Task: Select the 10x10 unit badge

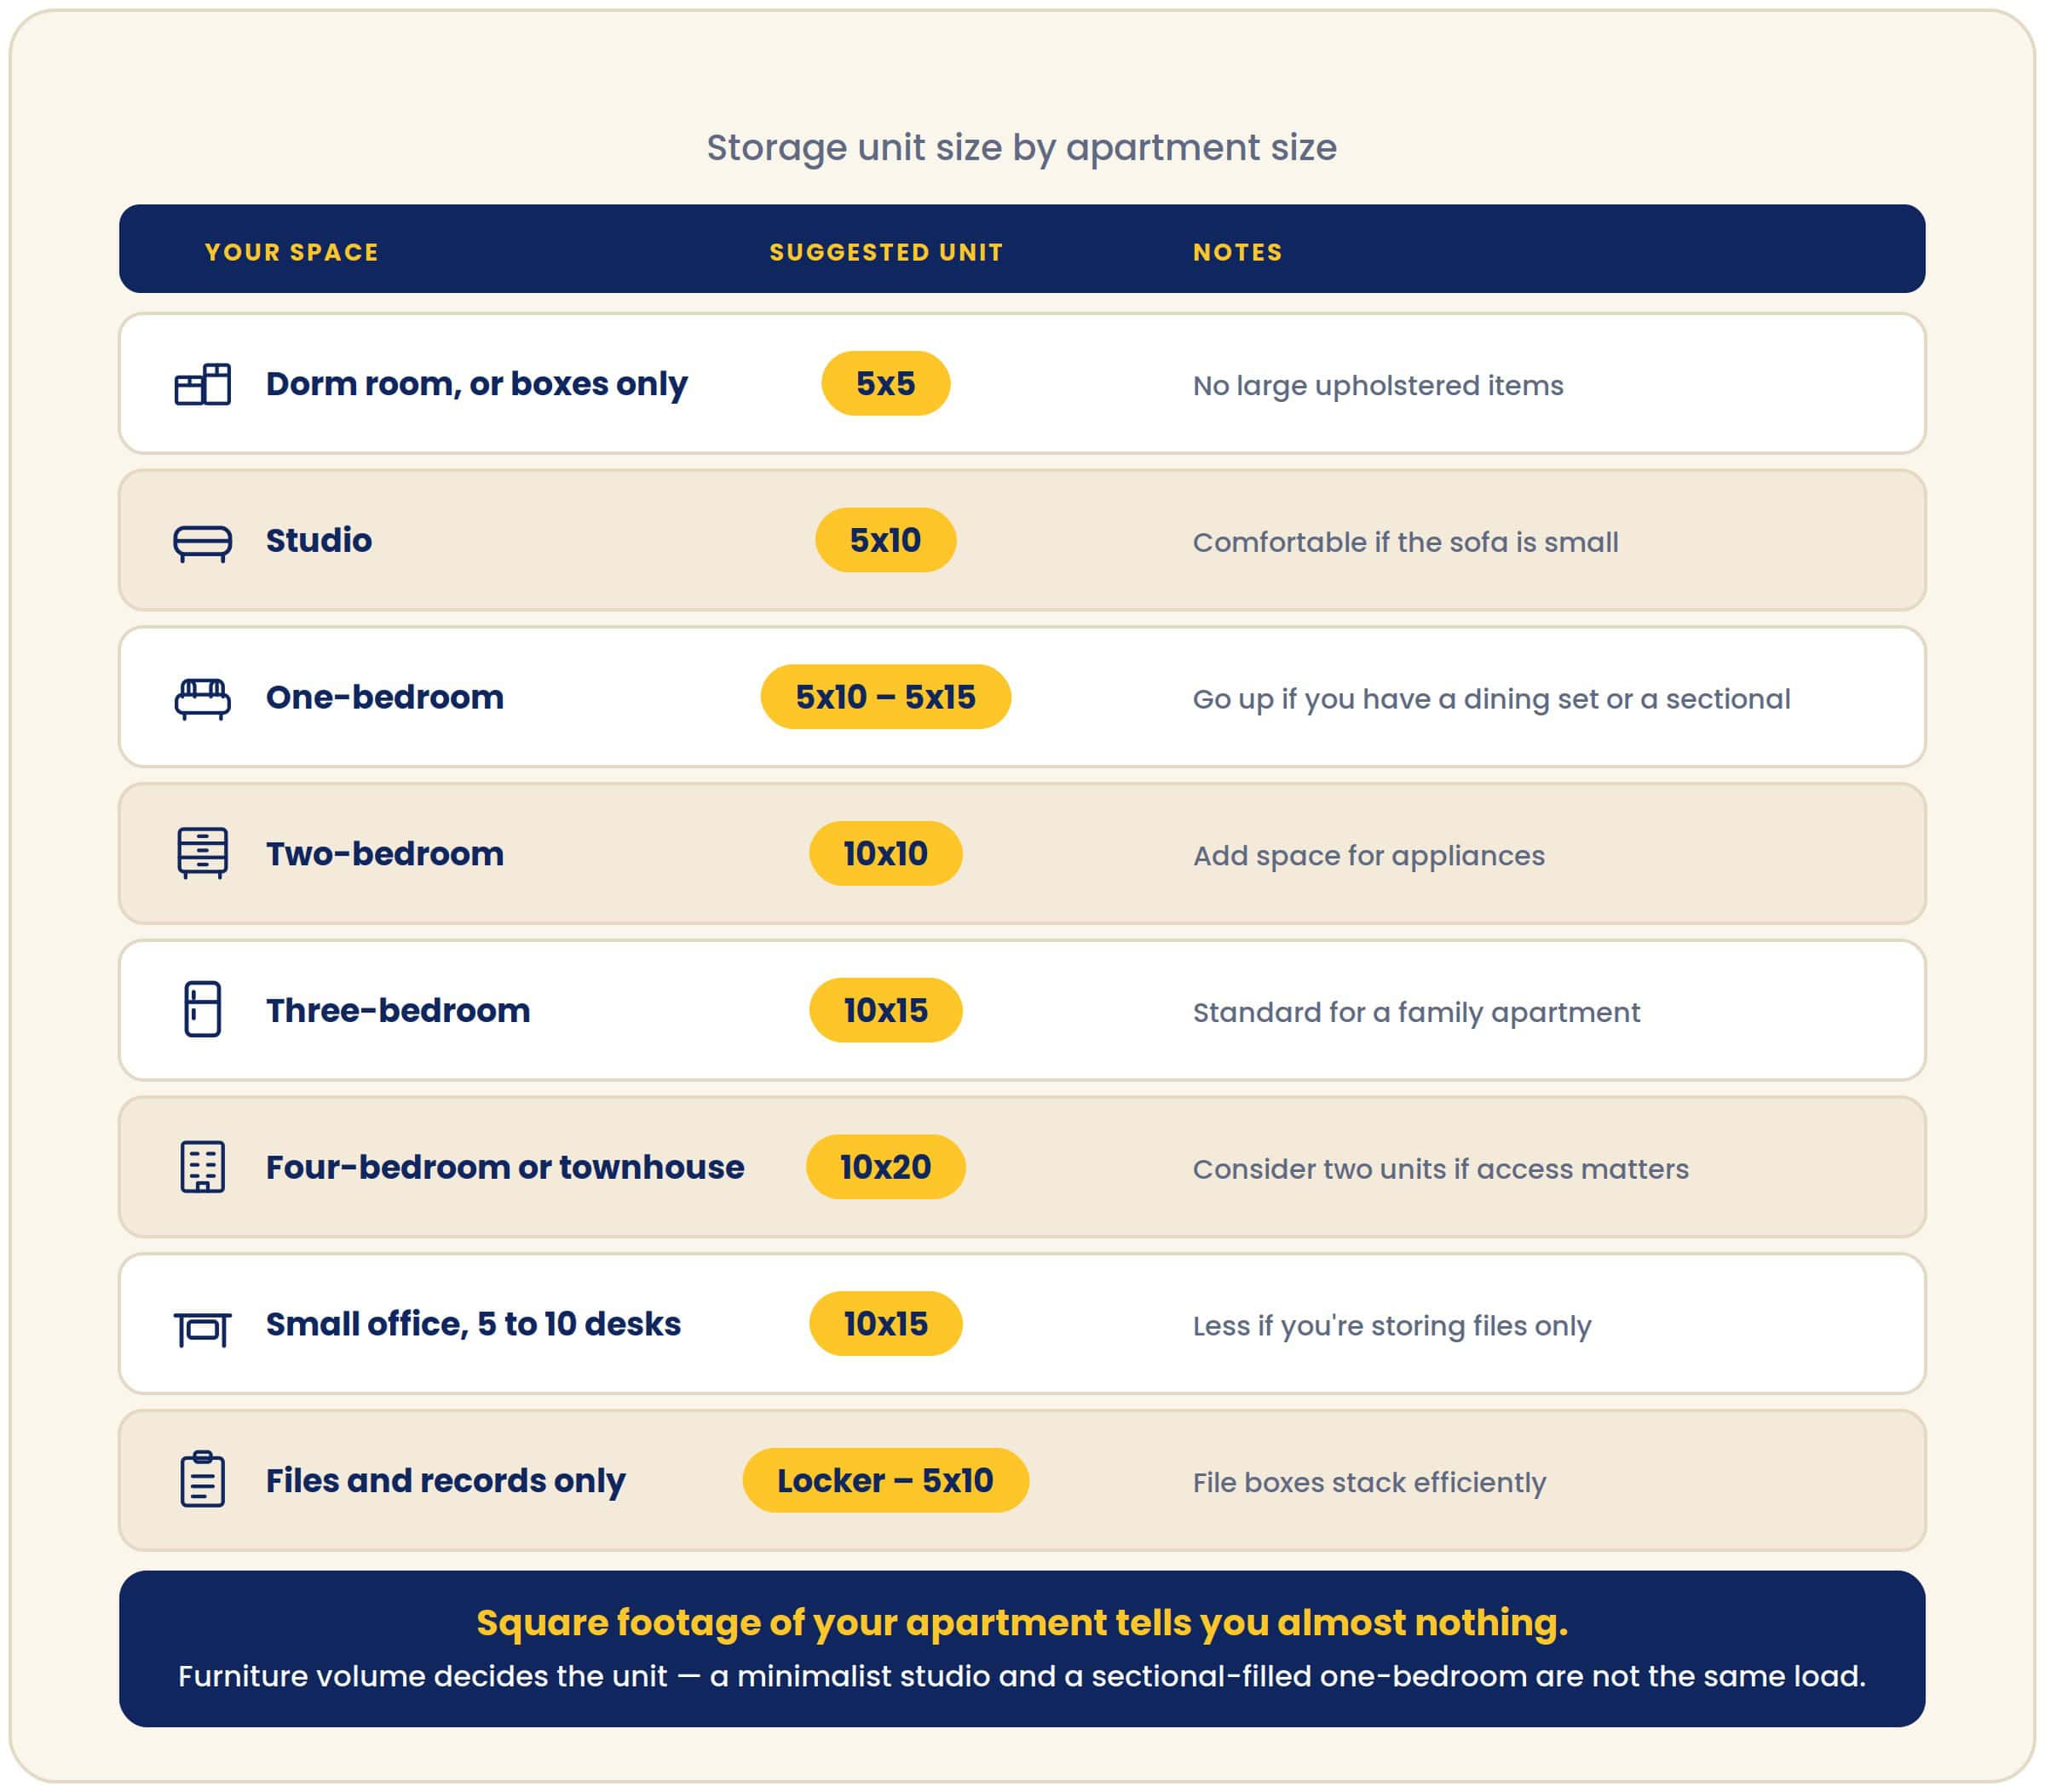Action: tap(885, 854)
